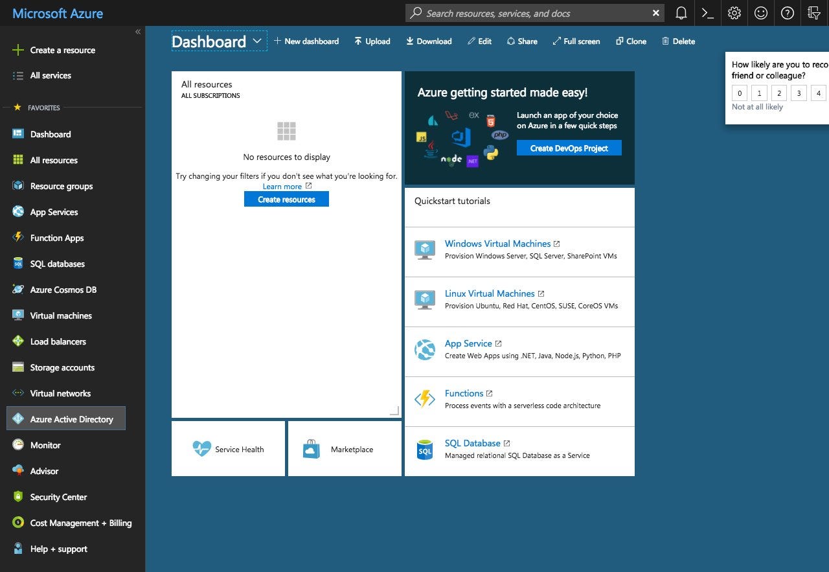Click the Azure Cosmos DB icon

pyautogui.click(x=18, y=290)
